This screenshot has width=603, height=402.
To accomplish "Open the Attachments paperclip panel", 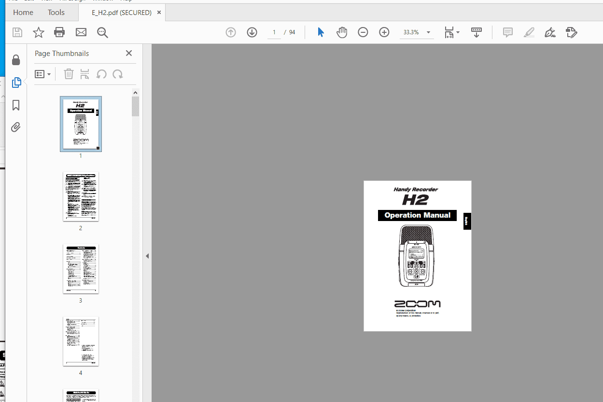I will pos(16,127).
